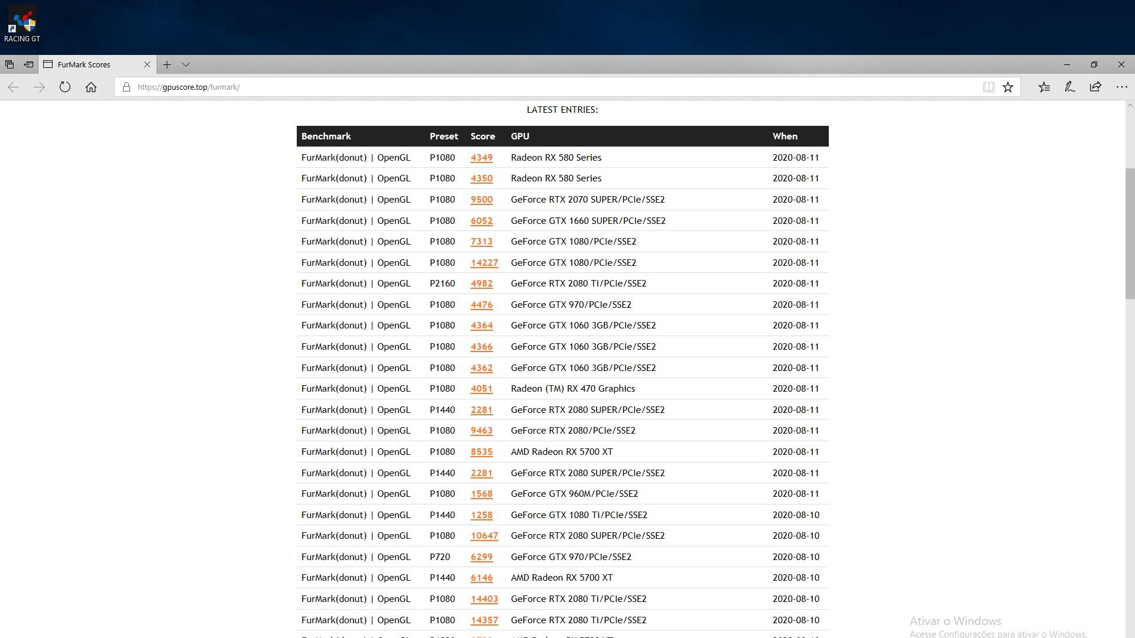This screenshot has height=638, width=1135.
Task: Open reading view icon in address bar
Action: pyautogui.click(x=988, y=87)
